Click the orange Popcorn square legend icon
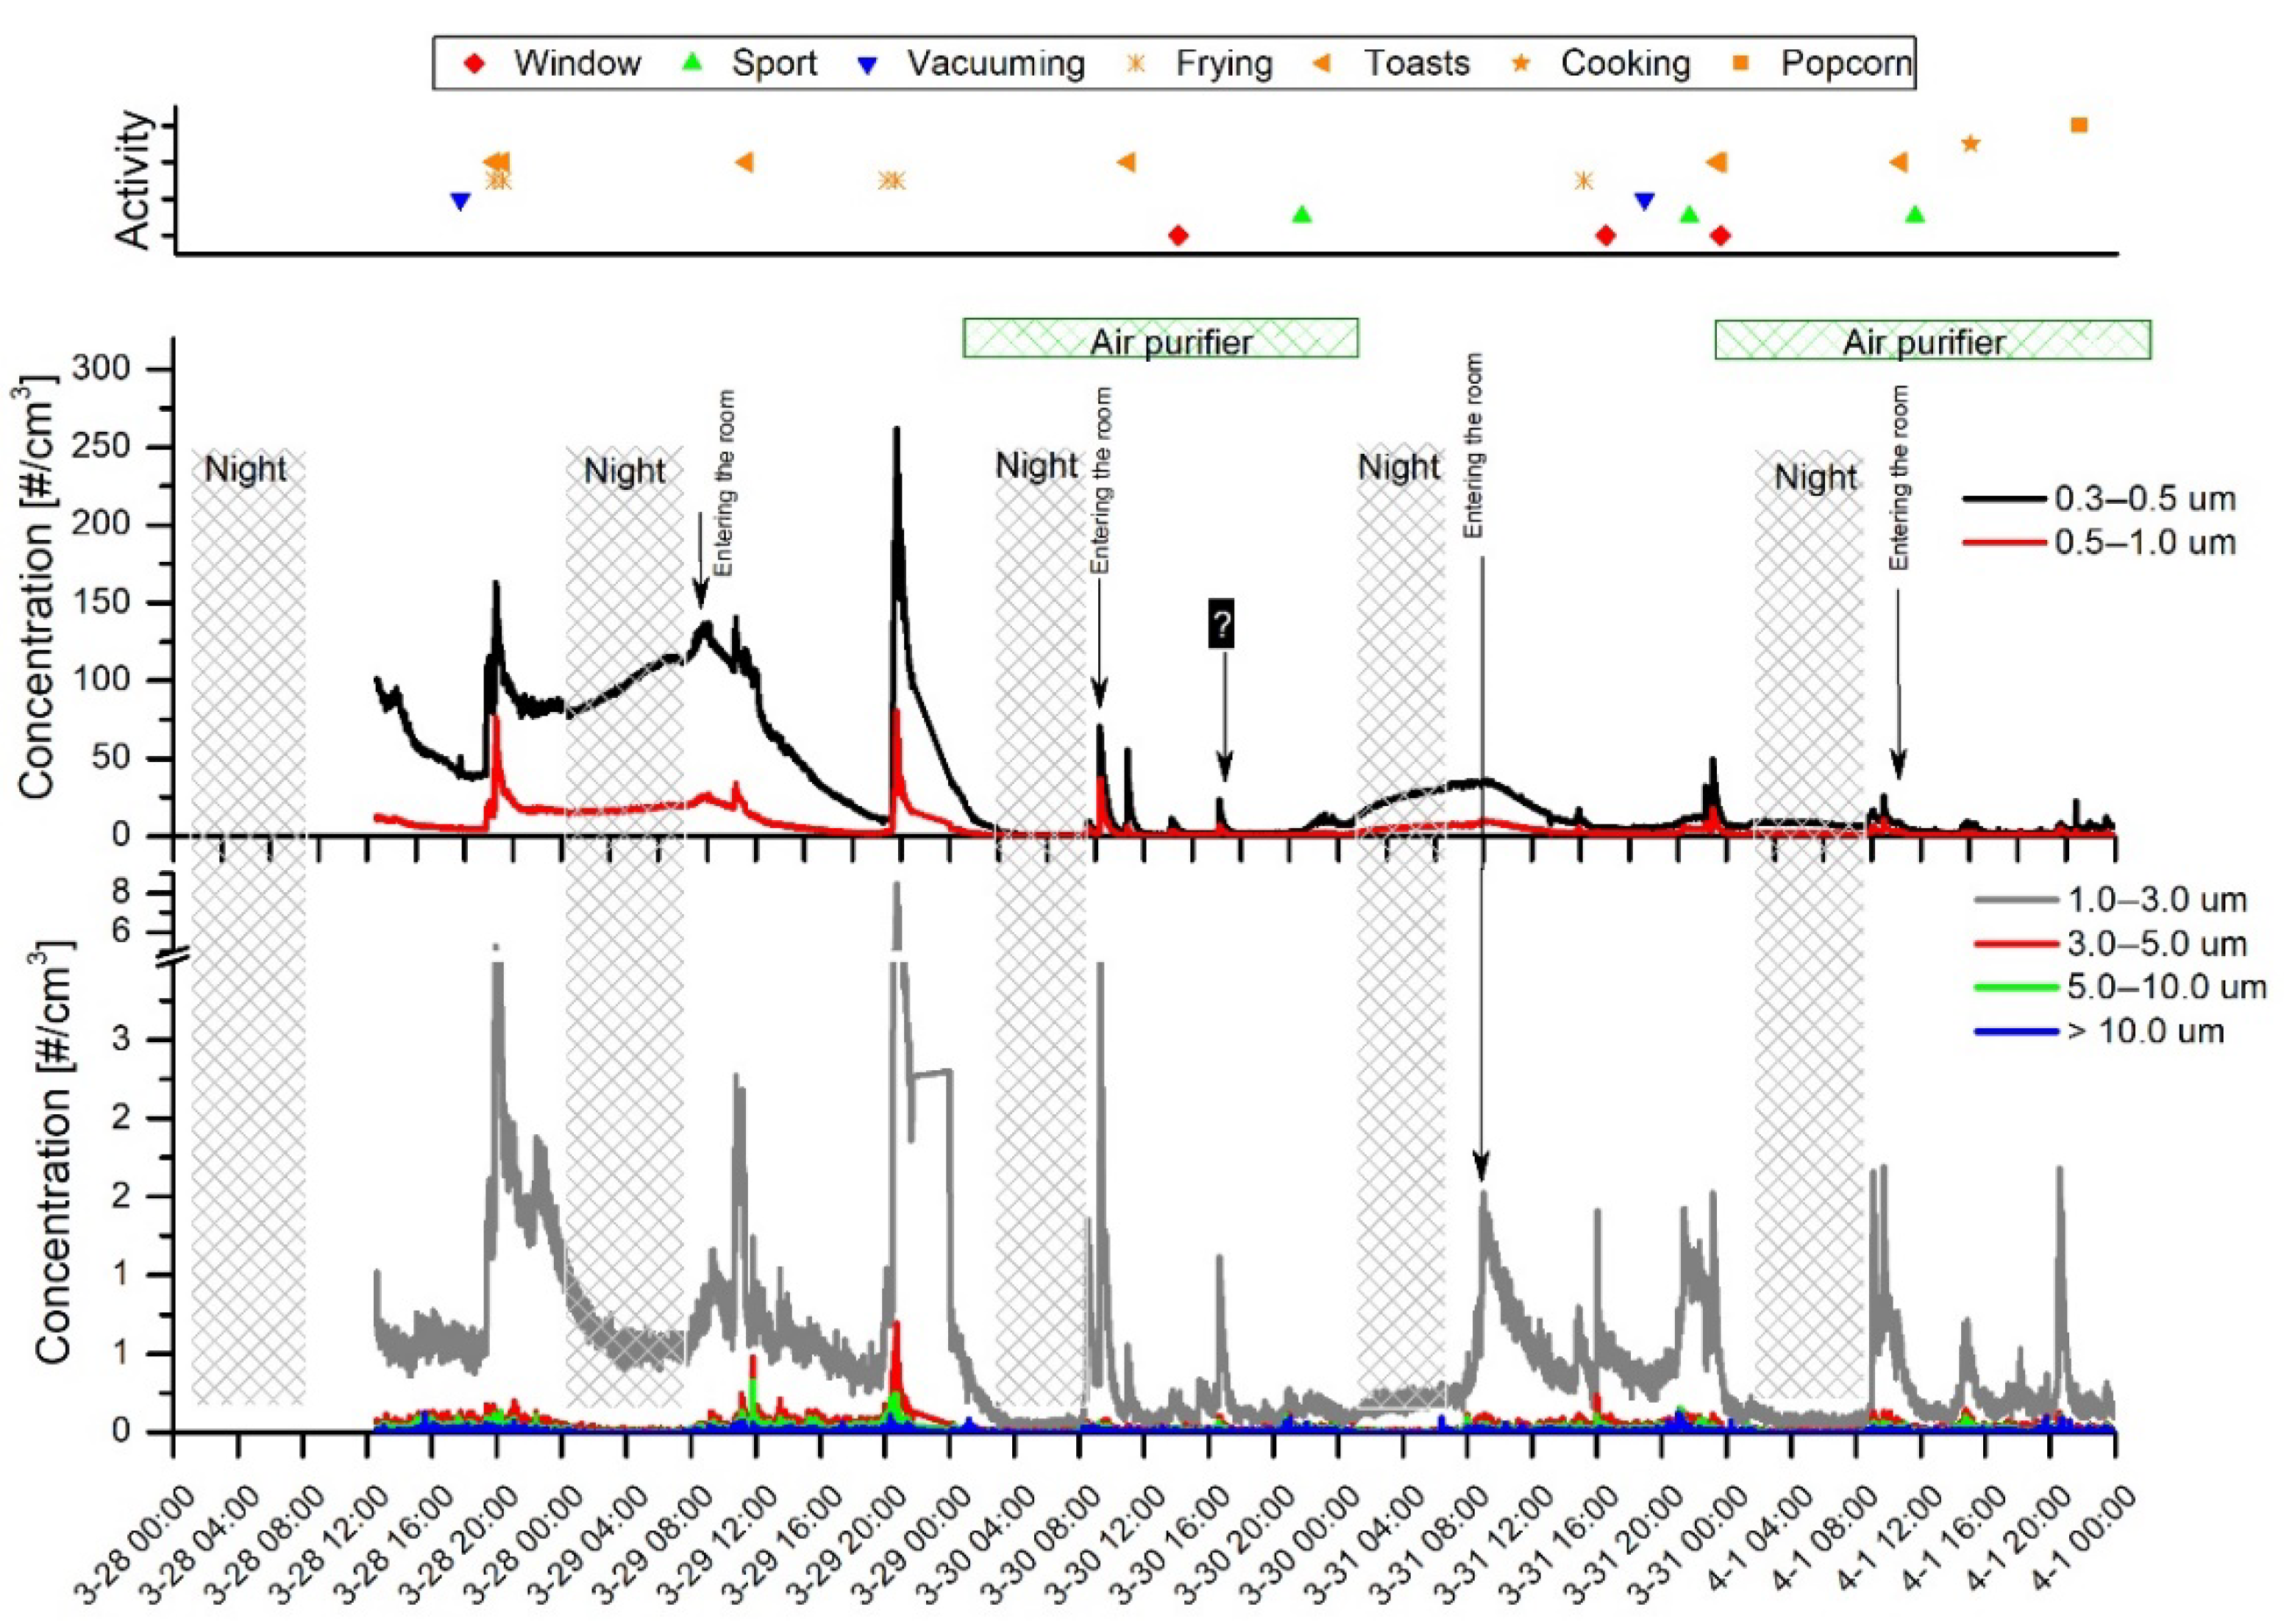 (1741, 63)
